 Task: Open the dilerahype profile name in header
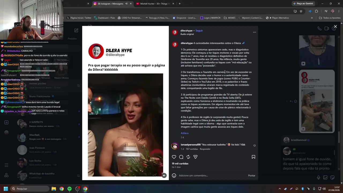coord(187,31)
